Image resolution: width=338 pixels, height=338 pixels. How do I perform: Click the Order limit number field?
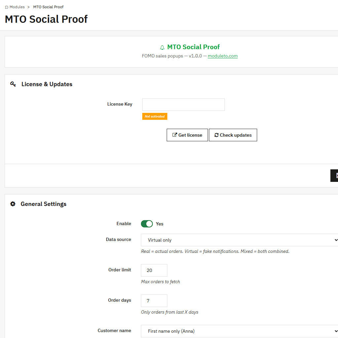154,270
